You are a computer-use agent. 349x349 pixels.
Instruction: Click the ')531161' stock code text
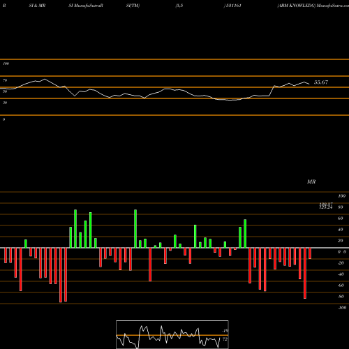click(x=232, y=6)
